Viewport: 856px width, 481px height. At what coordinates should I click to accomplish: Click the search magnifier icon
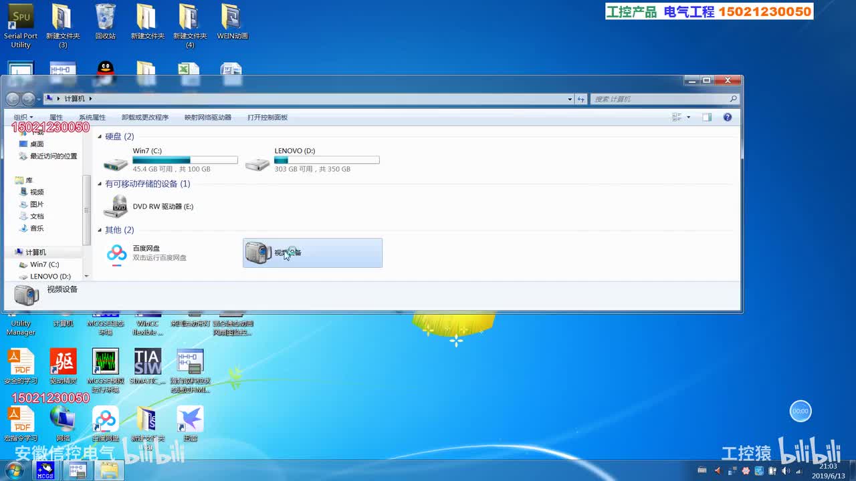coord(733,99)
